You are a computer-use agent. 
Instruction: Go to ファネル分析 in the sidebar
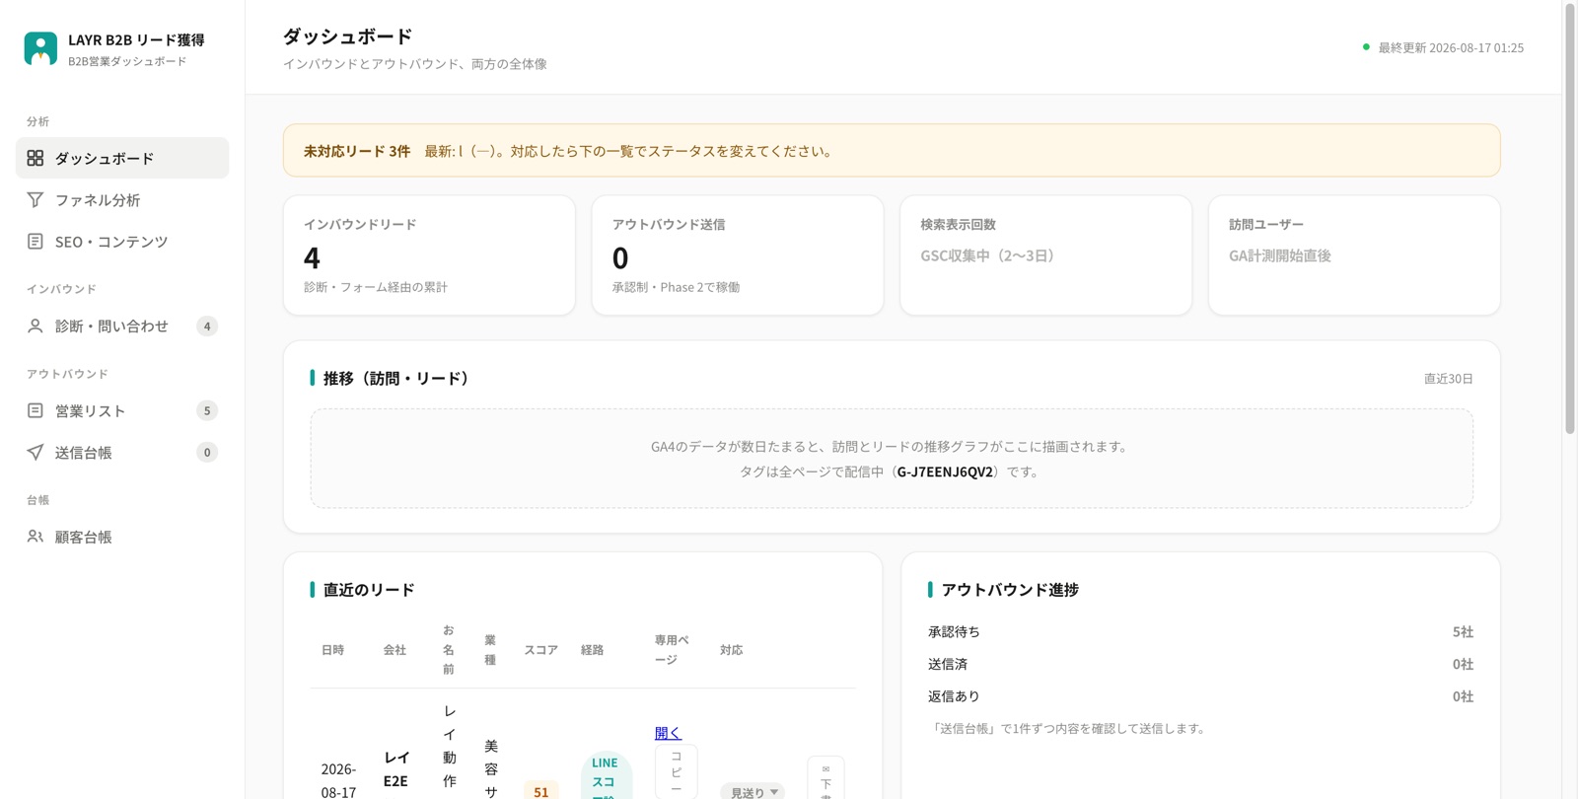pos(122,199)
